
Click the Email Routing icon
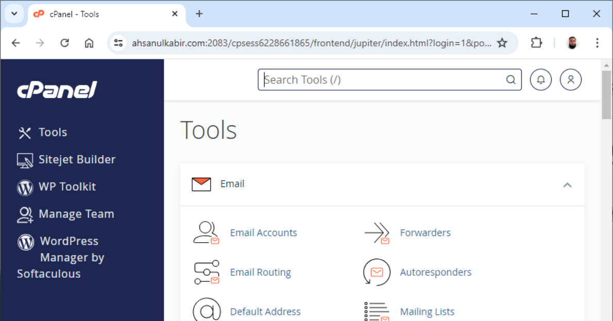tap(207, 272)
